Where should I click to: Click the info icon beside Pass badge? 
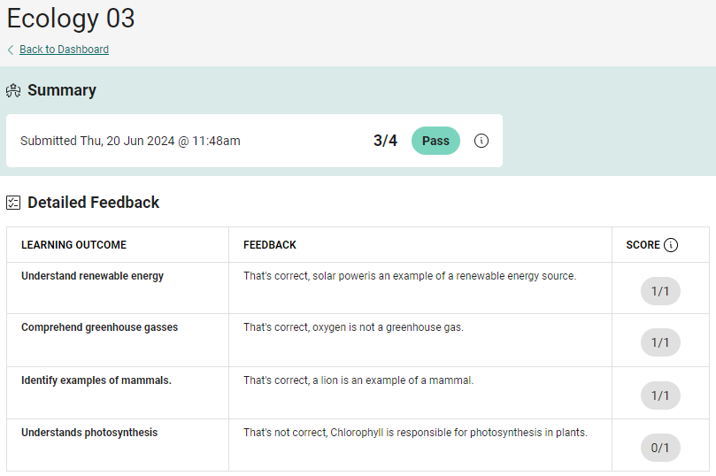click(x=481, y=141)
